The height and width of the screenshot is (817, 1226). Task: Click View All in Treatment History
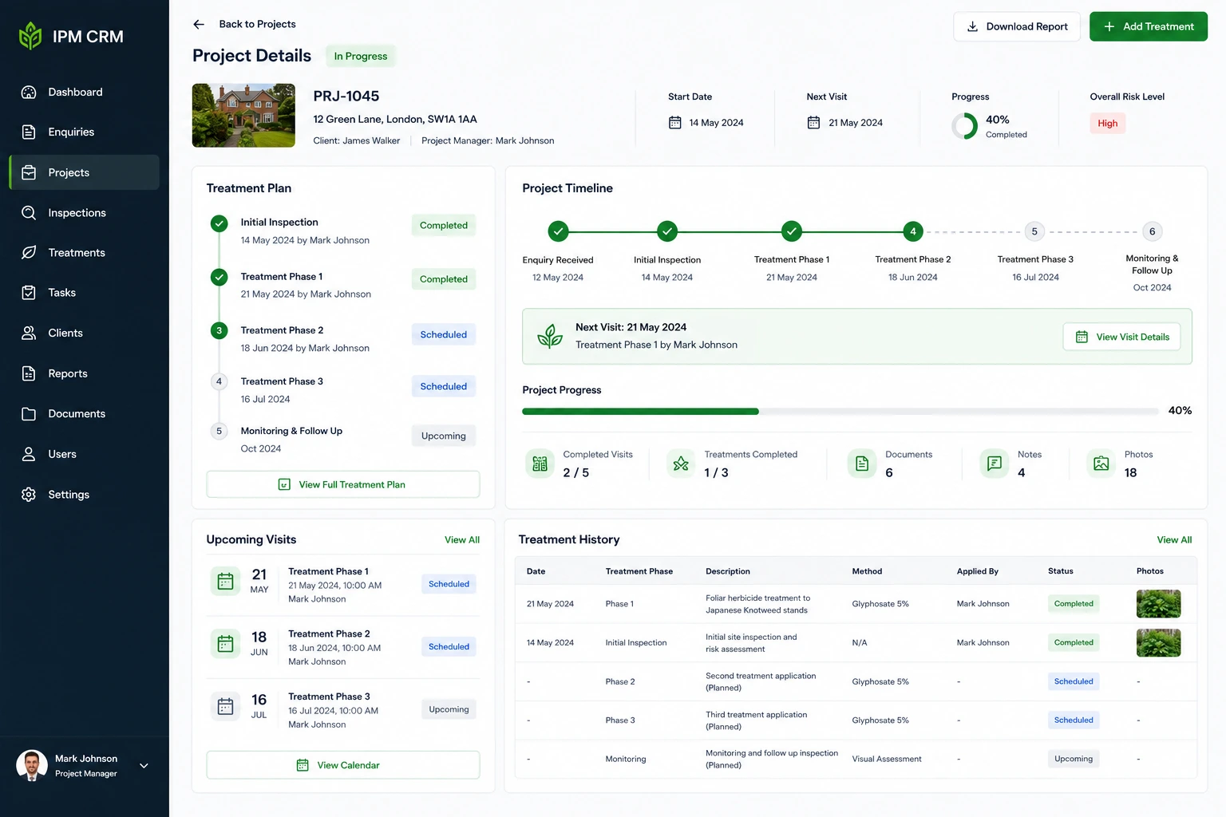coord(1174,540)
